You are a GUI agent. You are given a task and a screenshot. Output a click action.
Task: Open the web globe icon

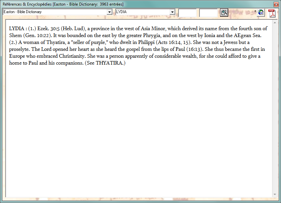pyautogui.click(x=261, y=12)
